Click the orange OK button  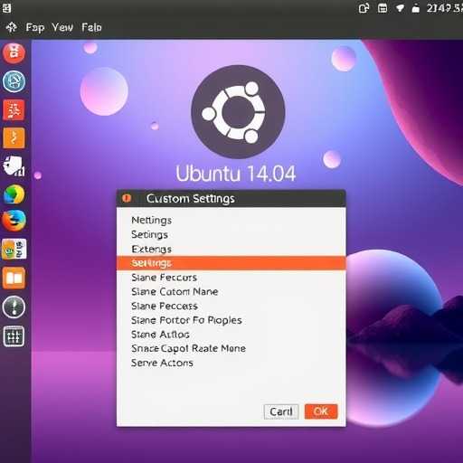pos(321,411)
